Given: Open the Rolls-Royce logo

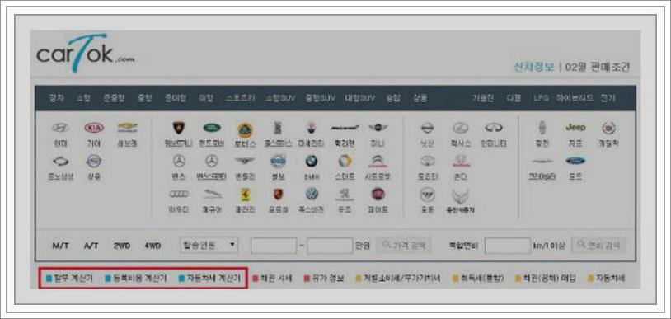Looking at the screenshot, I should [x=278, y=128].
